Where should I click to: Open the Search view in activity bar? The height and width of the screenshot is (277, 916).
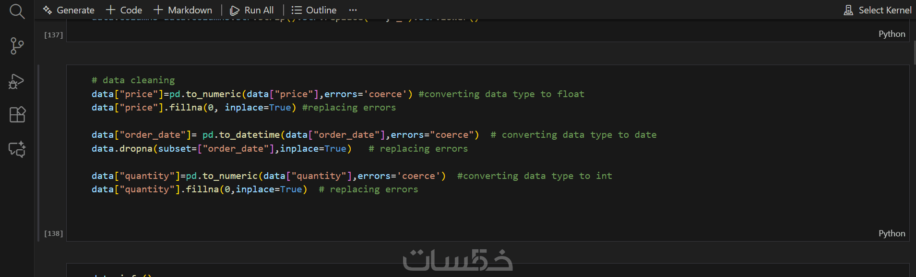(17, 11)
